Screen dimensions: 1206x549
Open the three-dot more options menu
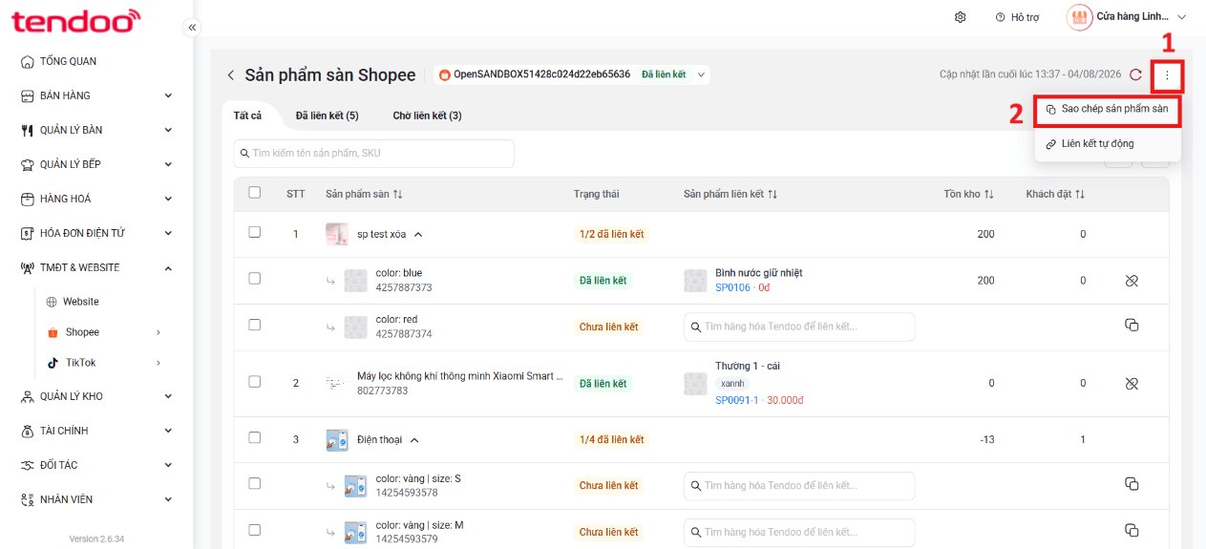pos(1167,74)
